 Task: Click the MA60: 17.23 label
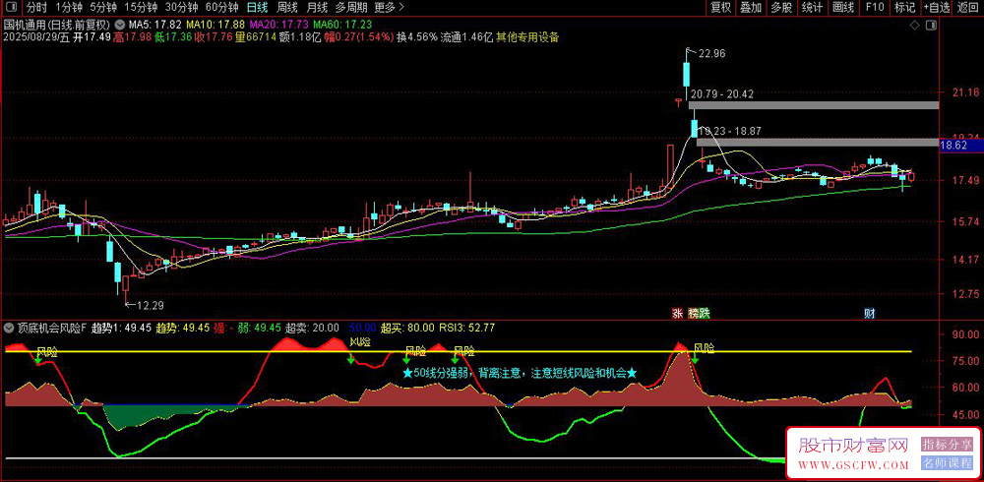point(341,25)
